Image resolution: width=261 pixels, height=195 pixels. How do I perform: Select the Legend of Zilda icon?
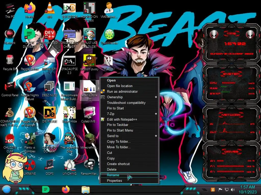tap(69, 143)
